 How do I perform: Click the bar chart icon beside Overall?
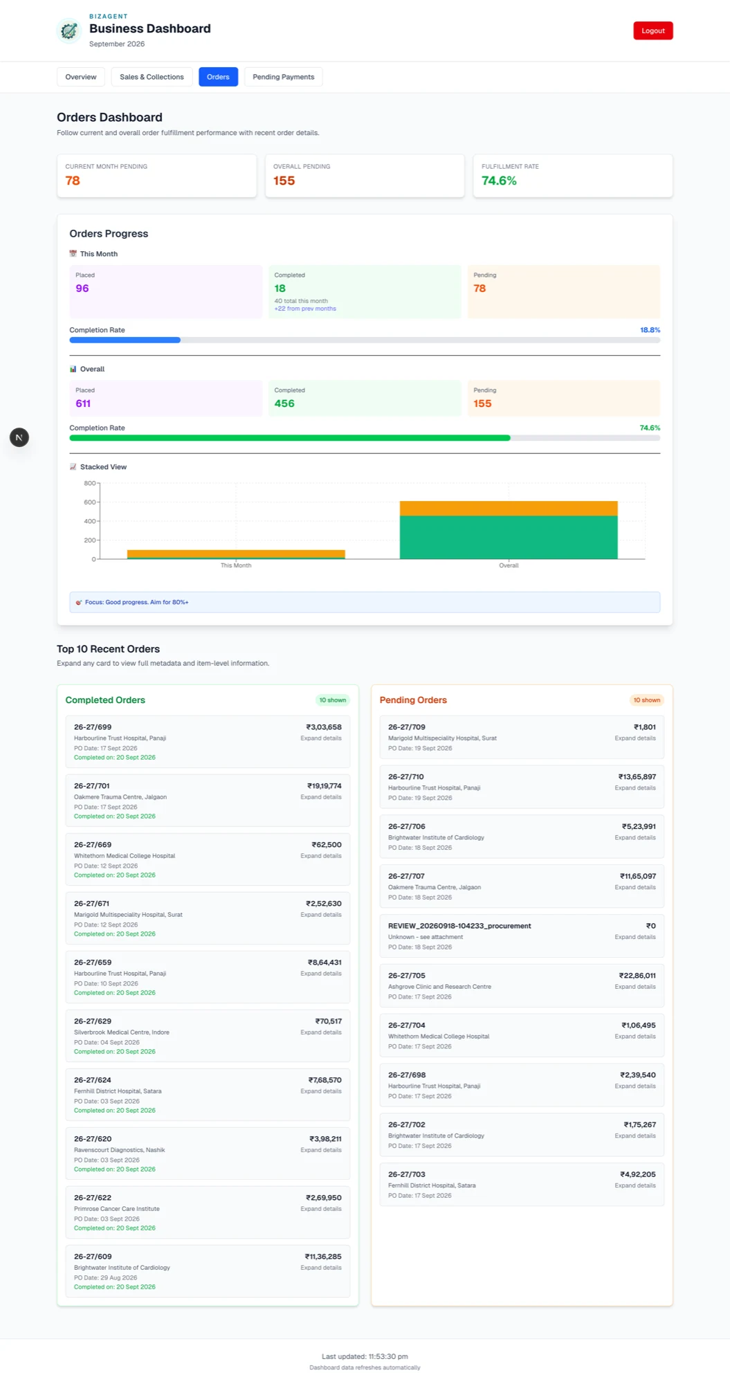73,369
